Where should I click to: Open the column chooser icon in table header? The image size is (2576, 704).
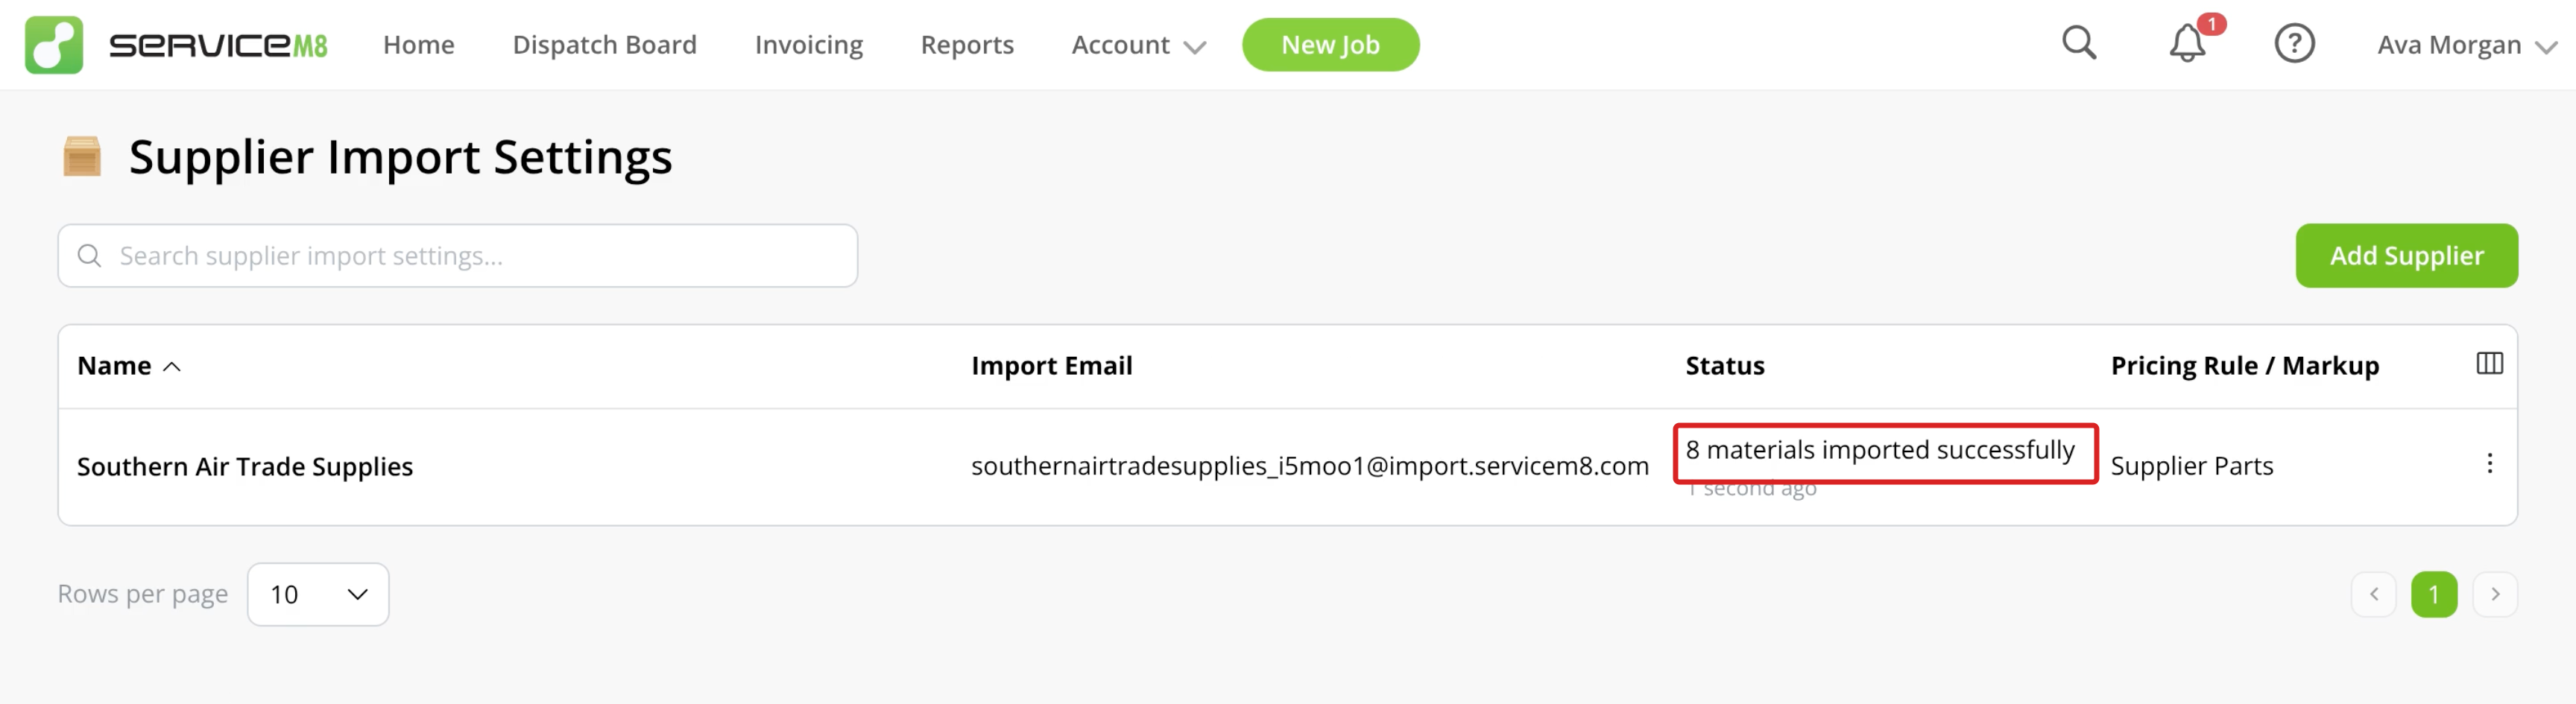tap(2489, 364)
